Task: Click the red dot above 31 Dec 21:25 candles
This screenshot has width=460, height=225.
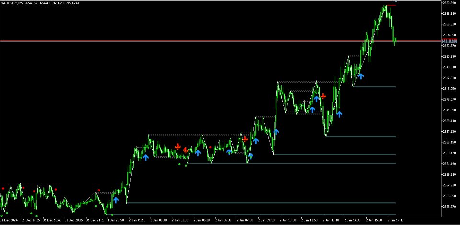Action: point(99,190)
